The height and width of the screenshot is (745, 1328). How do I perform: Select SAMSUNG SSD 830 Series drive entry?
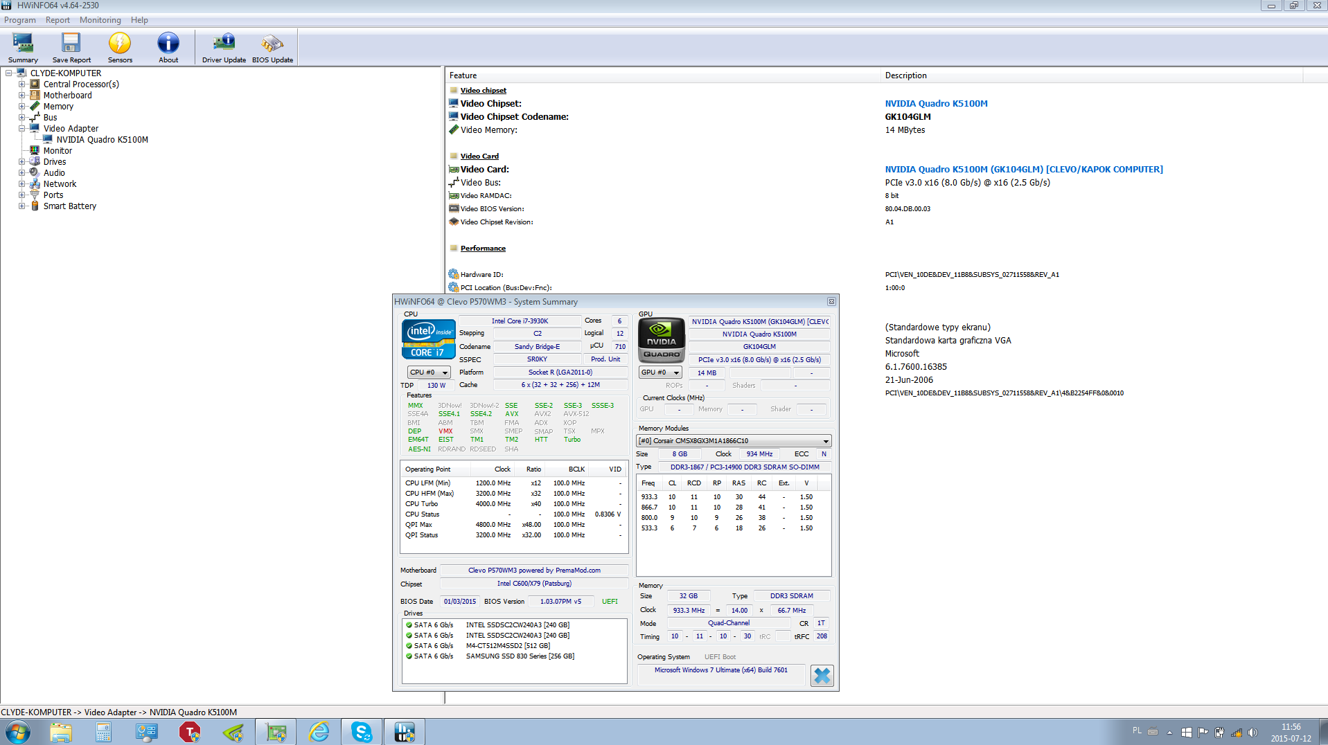(x=520, y=656)
